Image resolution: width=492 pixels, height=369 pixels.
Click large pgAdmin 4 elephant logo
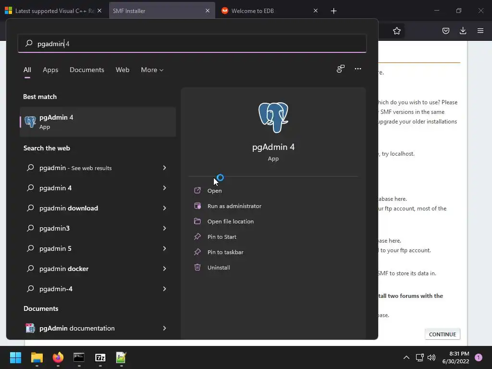coord(273,117)
